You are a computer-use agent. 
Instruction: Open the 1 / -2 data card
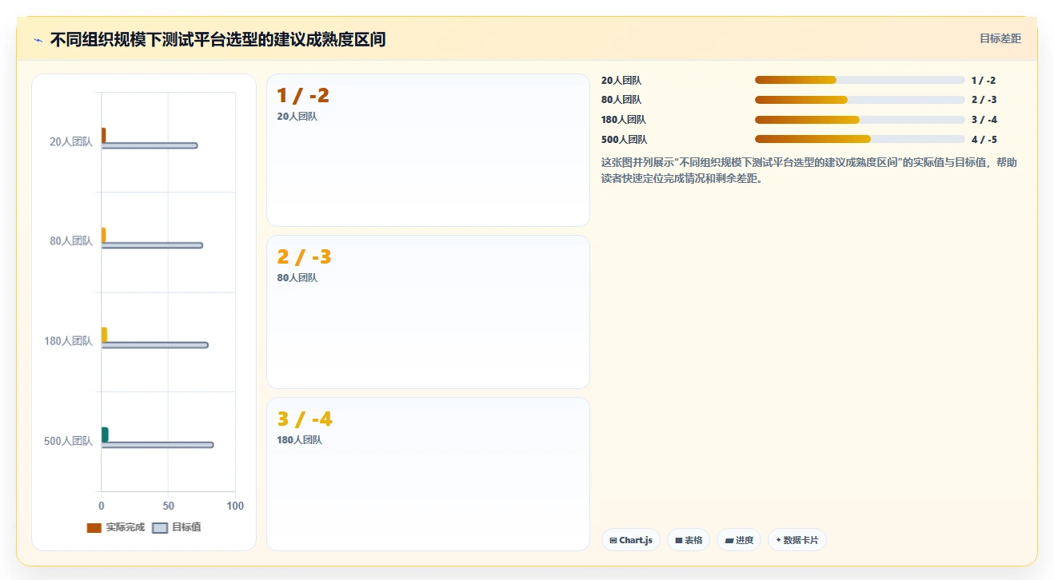[428, 150]
